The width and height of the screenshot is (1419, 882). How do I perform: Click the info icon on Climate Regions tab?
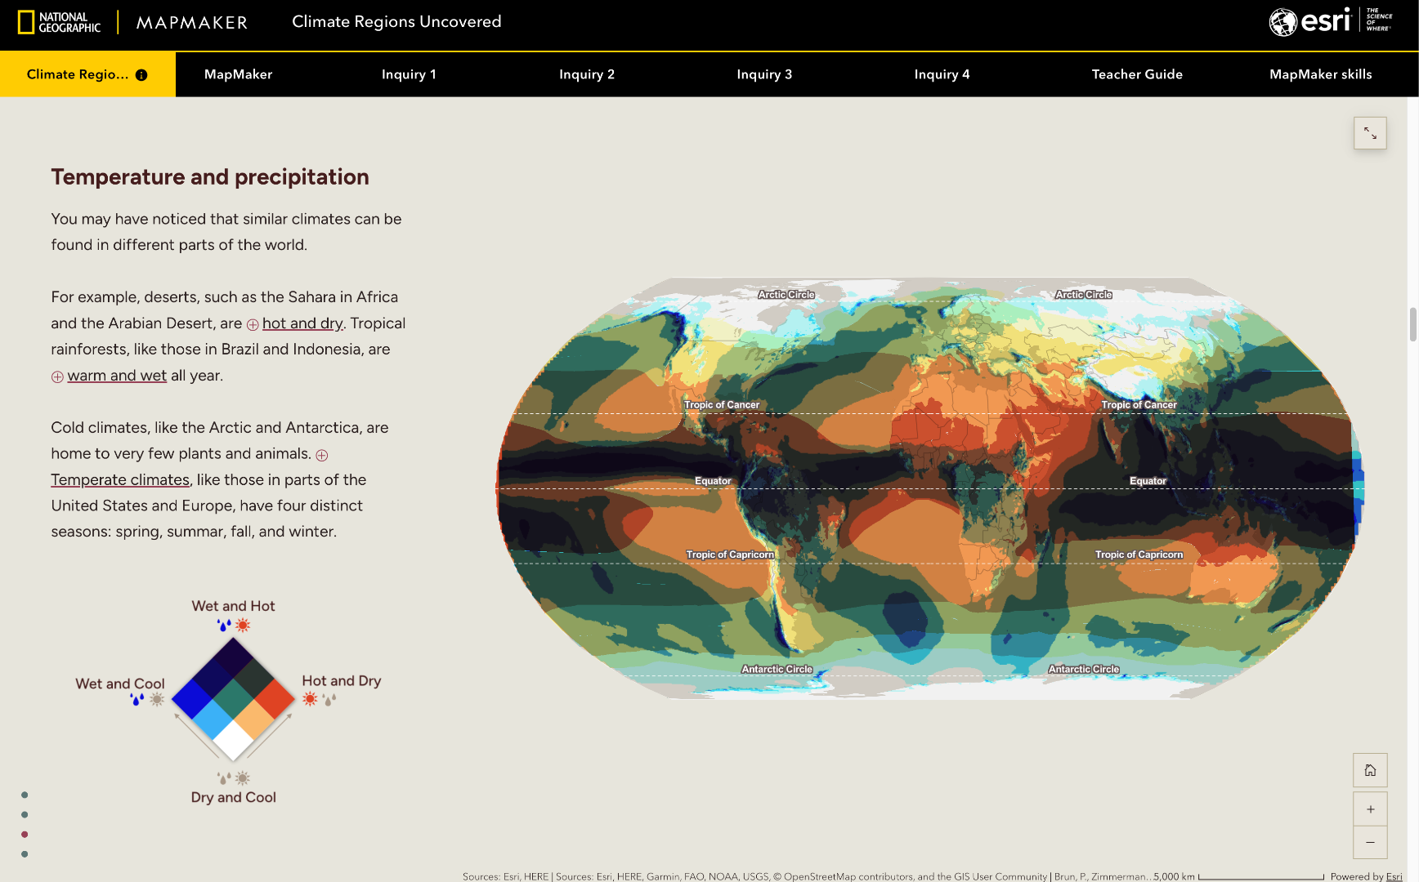pyautogui.click(x=141, y=75)
